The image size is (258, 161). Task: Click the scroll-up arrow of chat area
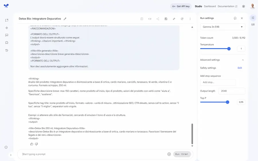[x=192, y=27]
